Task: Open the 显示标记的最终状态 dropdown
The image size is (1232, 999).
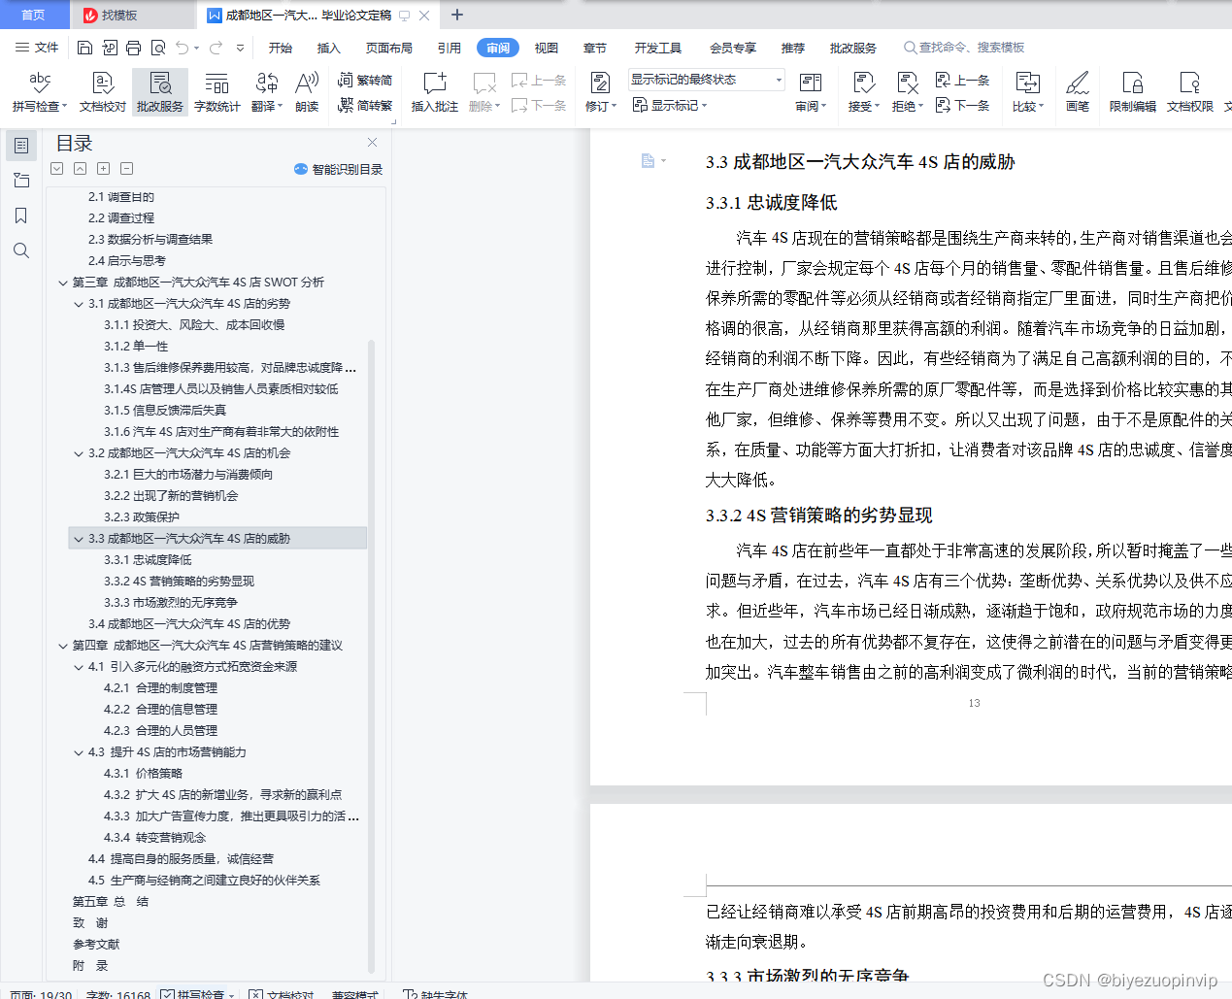Action: (706, 80)
